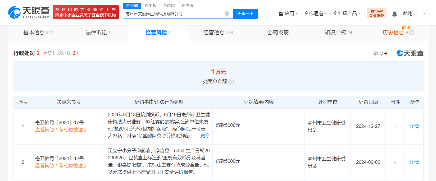436x181 pixels.
Task: Expand similar data for 毫卫传罚 17号
Action: pos(61,130)
